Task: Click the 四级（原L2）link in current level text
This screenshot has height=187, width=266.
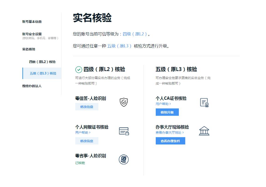Action: click(x=135, y=34)
